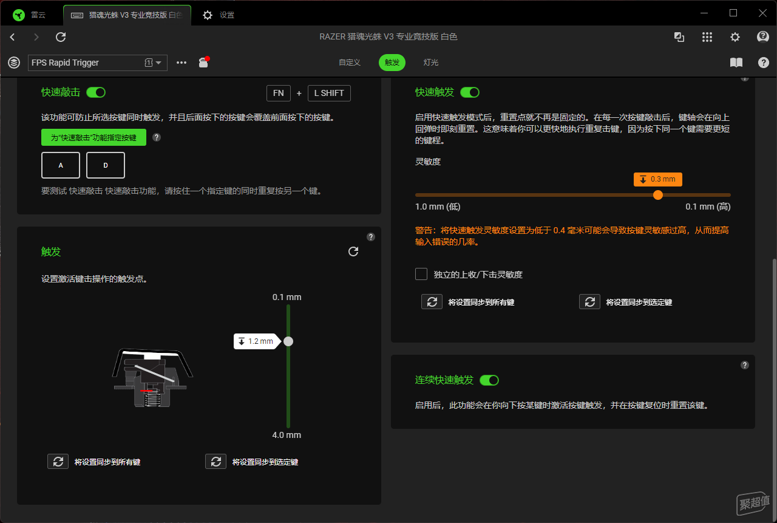The width and height of the screenshot is (777, 523).
Task: Click the 1.0 mm (低) slider end label
Action: coord(438,207)
